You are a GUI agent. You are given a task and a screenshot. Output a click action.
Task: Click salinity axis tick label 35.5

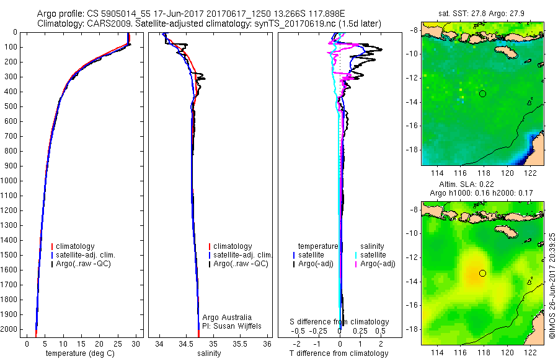point(239,344)
